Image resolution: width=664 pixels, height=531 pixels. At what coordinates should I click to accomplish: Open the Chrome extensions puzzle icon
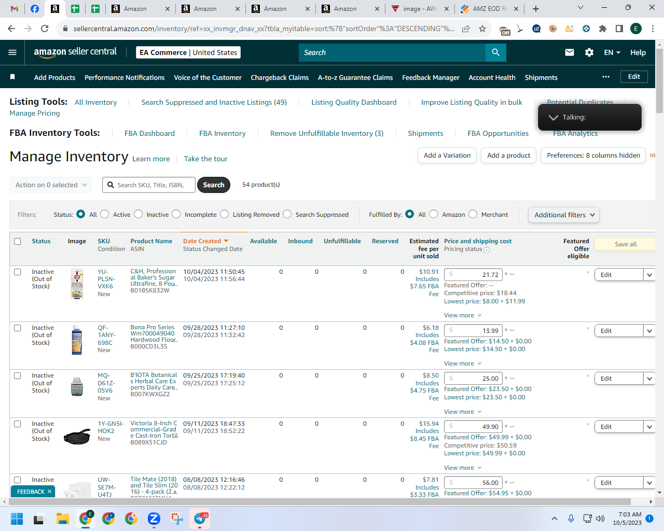[x=603, y=29]
